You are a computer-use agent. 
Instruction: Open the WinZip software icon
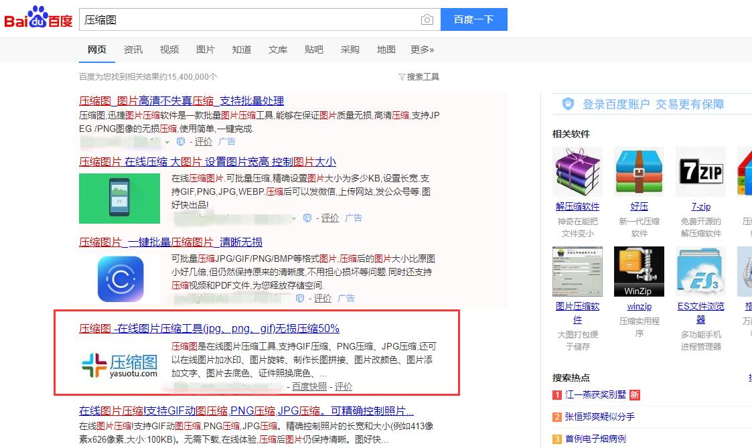pyautogui.click(x=639, y=271)
